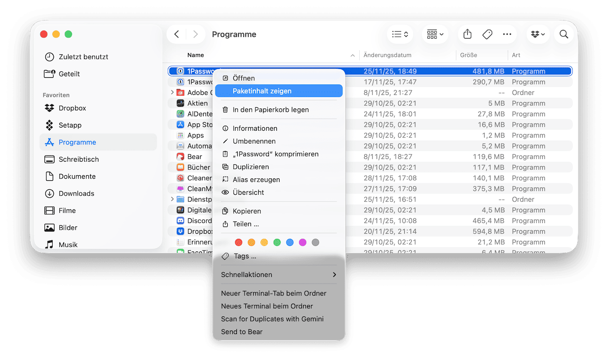Open the grouping options dropdown
608x355 pixels.
coord(435,35)
